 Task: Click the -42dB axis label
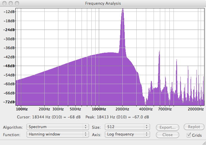[9, 57]
